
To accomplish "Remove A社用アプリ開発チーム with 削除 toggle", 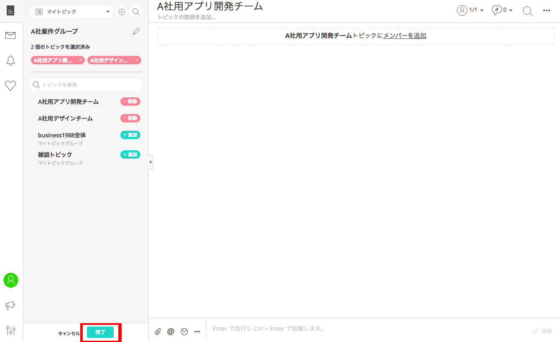I will 130,101.
